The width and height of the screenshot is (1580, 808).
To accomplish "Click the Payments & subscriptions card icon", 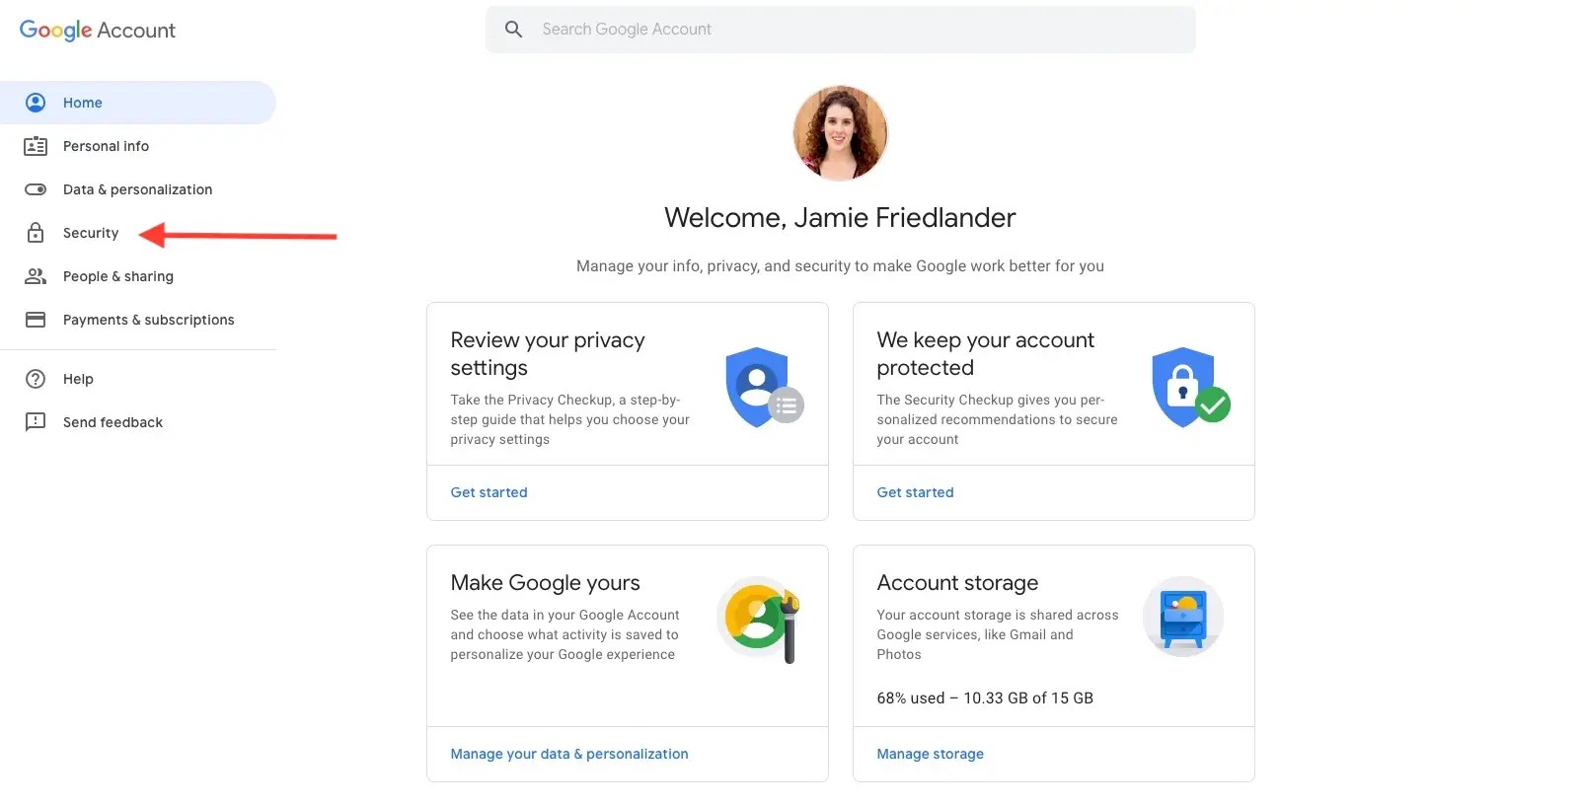I will [x=36, y=320].
